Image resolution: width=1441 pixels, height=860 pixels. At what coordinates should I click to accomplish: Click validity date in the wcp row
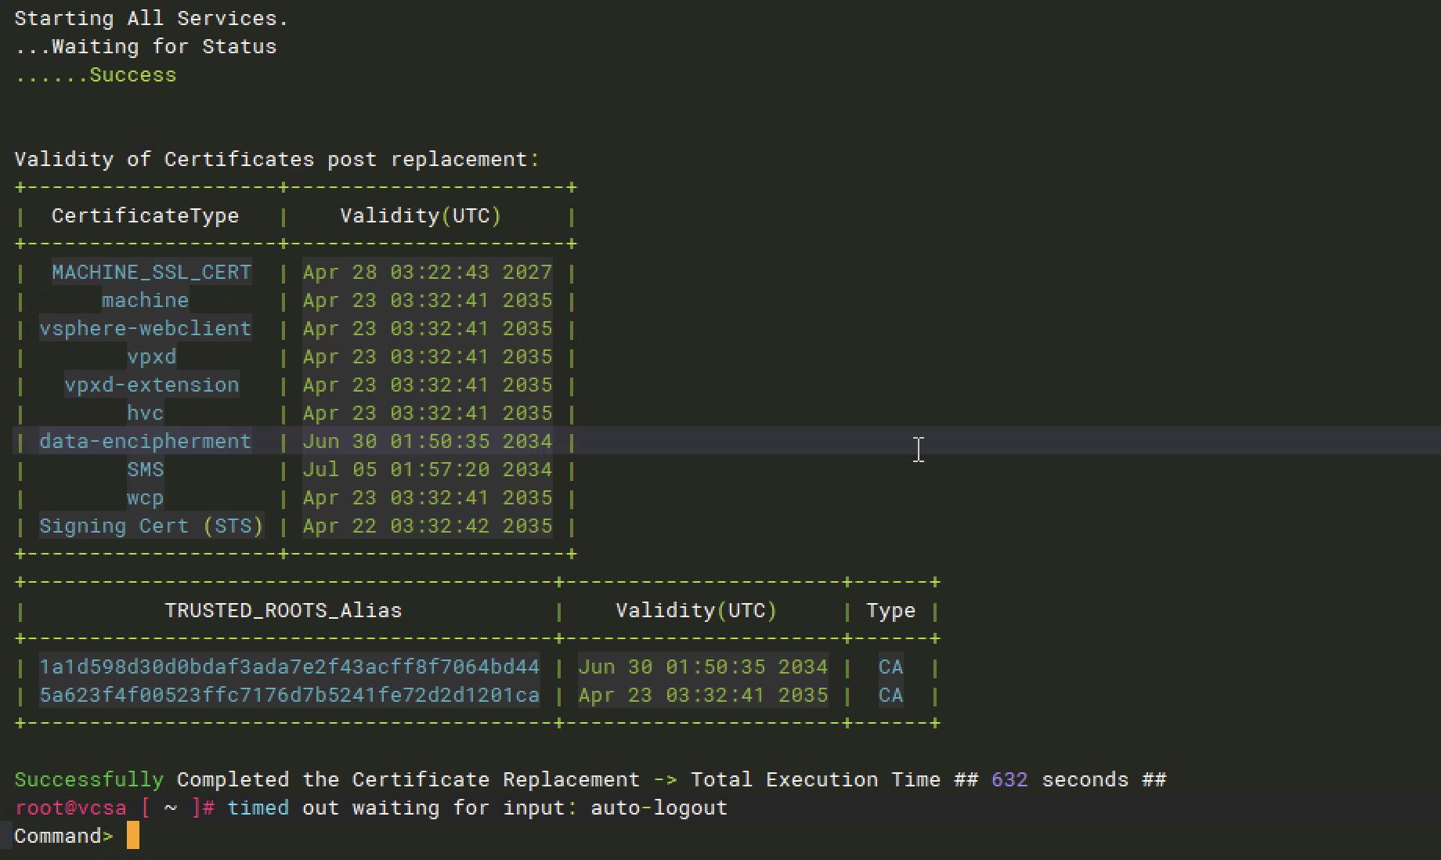(x=428, y=497)
